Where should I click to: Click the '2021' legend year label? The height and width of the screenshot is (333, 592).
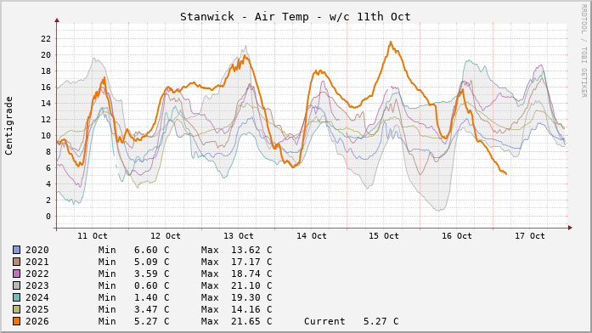click(x=37, y=262)
